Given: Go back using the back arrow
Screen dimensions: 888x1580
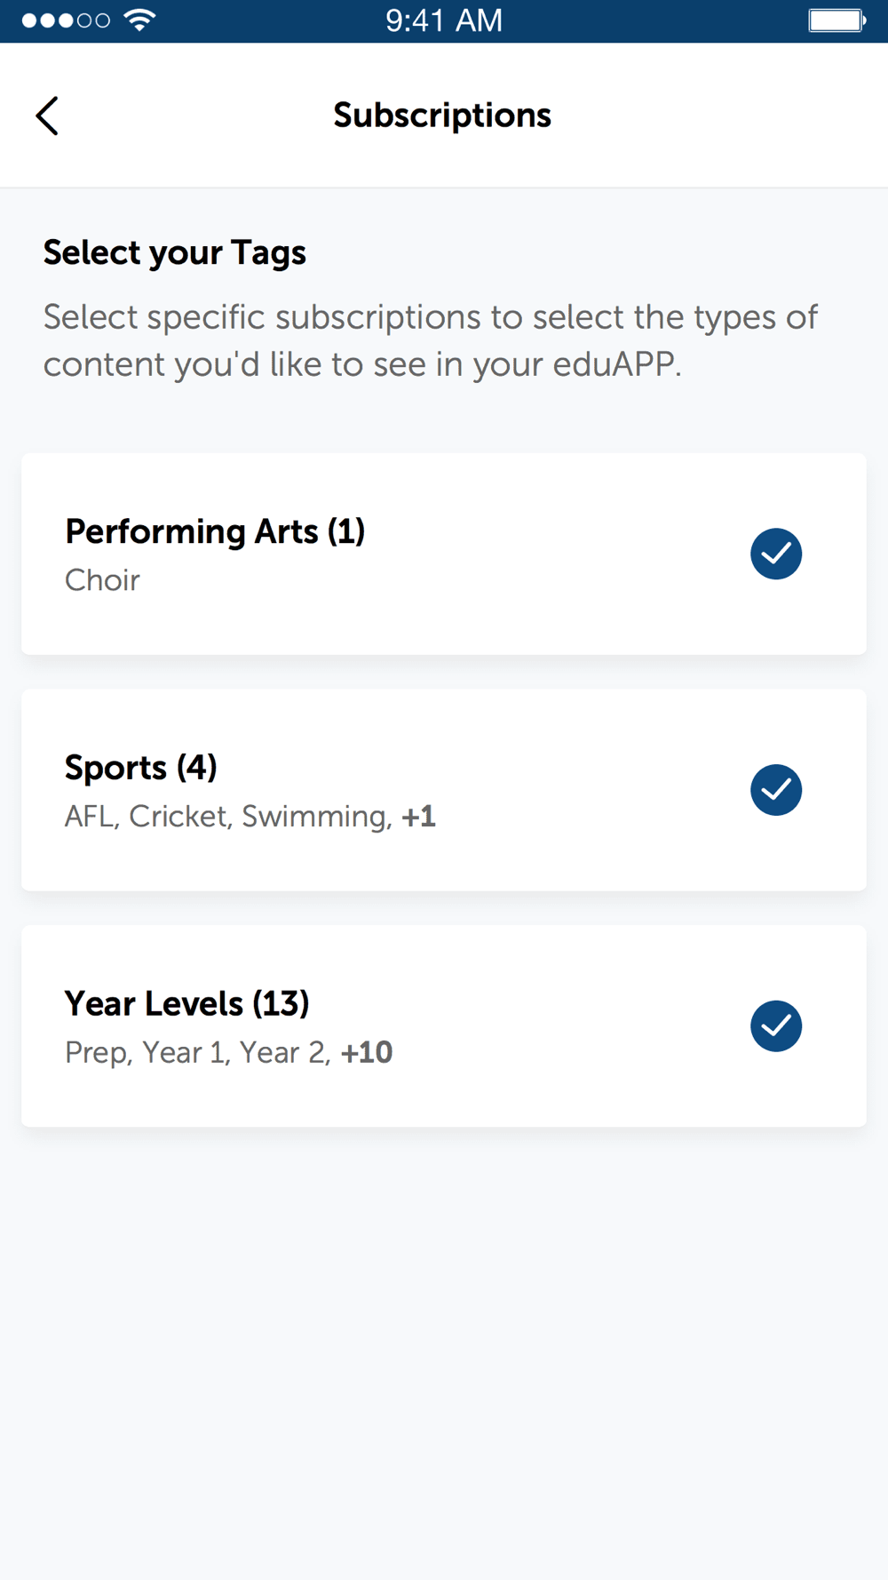Looking at the screenshot, I should [x=47, y=116].
